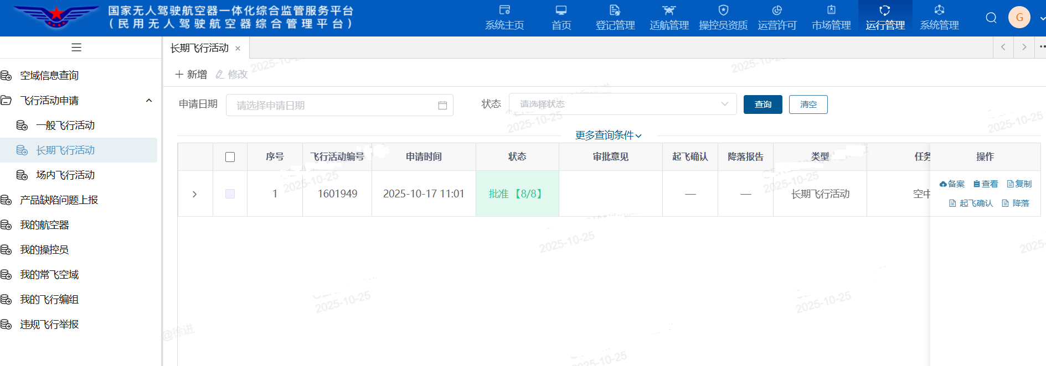Toggle the select-all checkbox in table header
Screen dimensions: 1046x366
click(230, 157)
